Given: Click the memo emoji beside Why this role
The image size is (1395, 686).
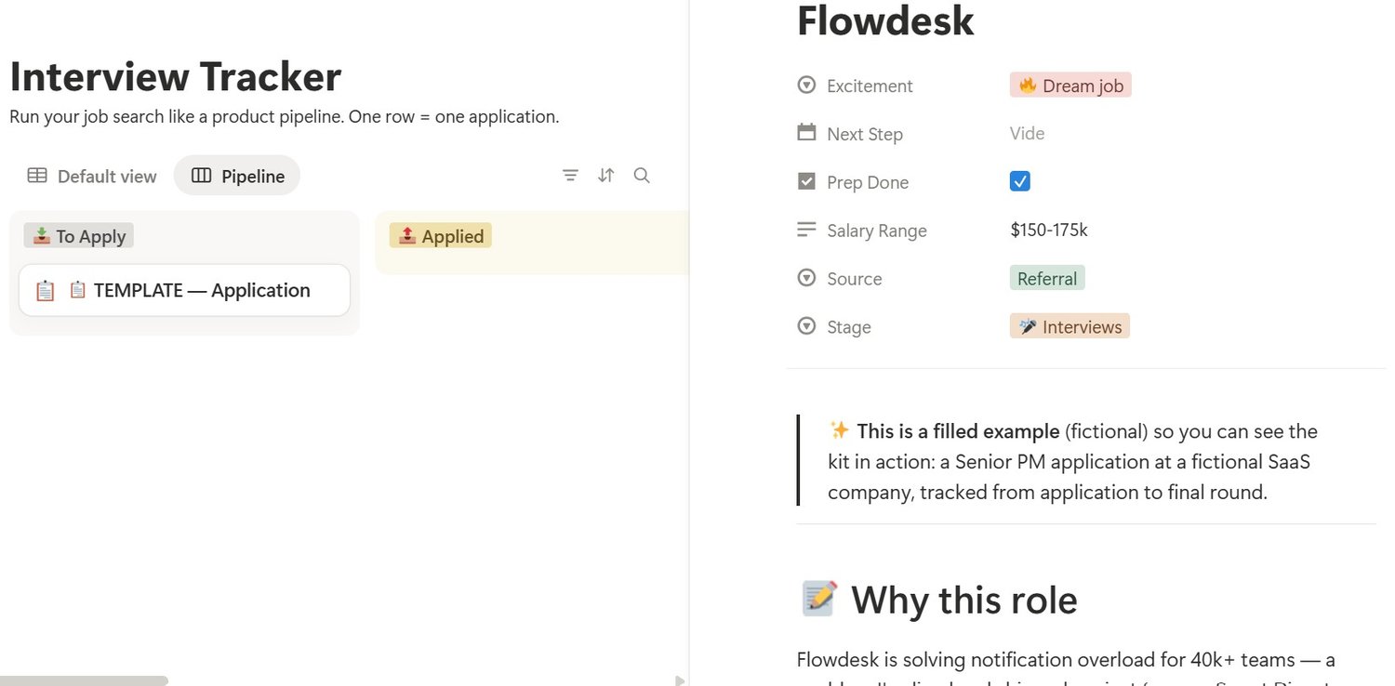Looking at the screenshot, I should point(819,600).
